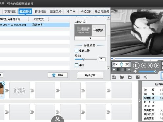Step back to the previous frame
163x122 pixels.
[150, 66]
